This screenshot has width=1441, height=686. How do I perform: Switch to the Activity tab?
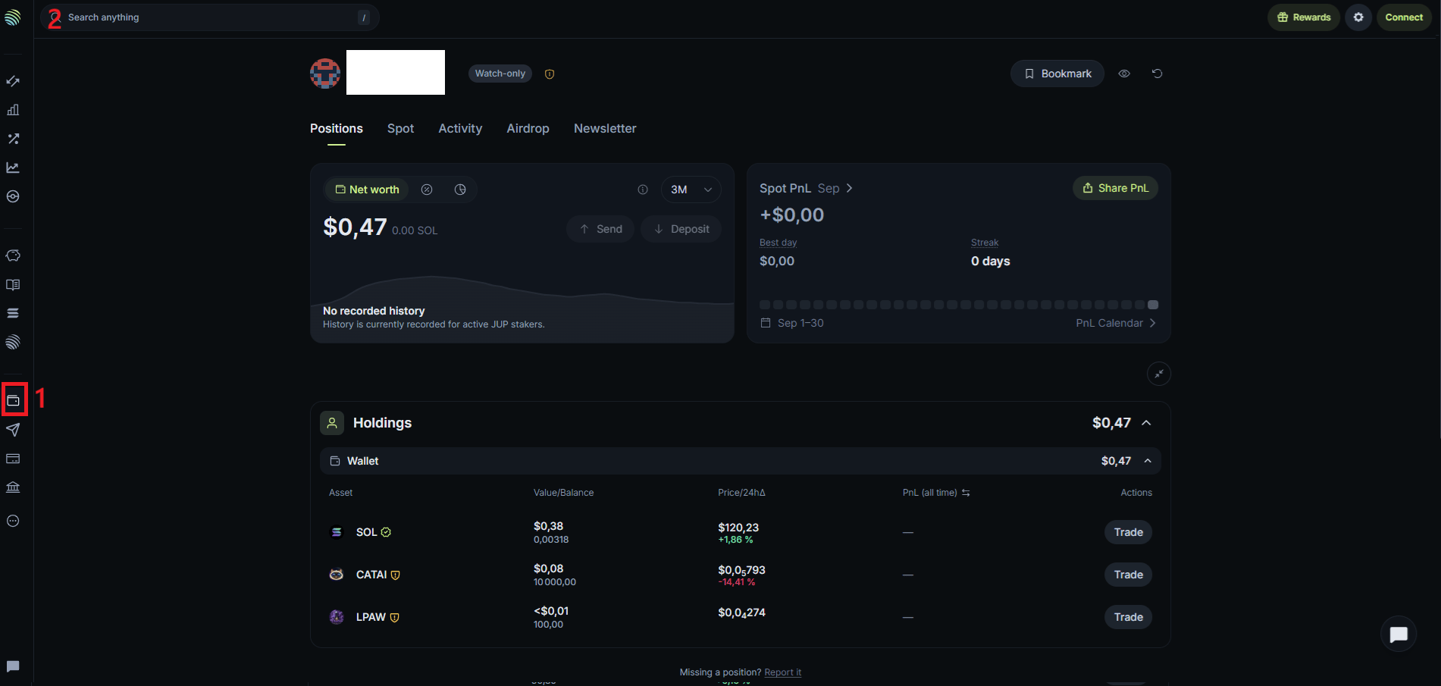click(x=460, y=129)
